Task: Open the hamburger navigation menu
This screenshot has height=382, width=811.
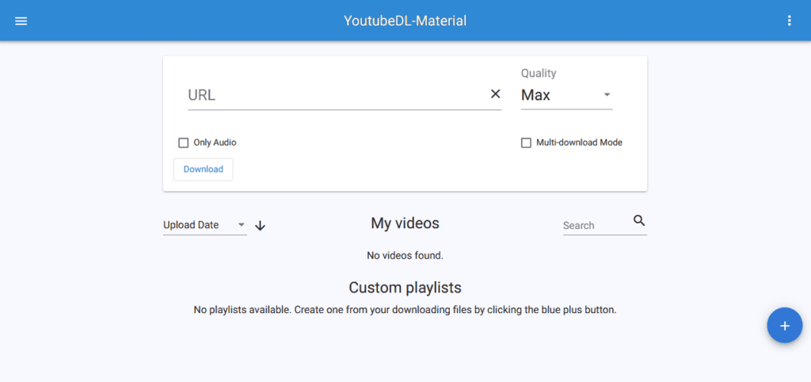Action: (21, 21)
